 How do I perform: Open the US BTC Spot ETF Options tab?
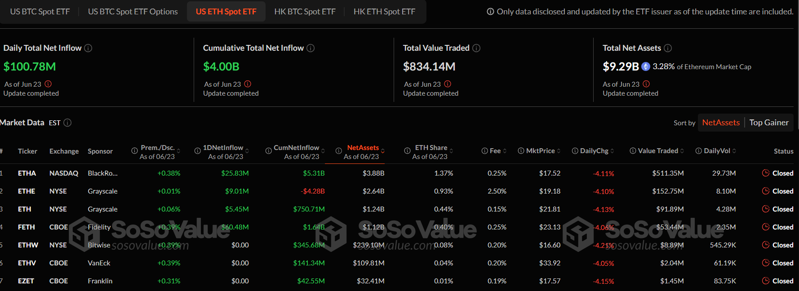133,12
